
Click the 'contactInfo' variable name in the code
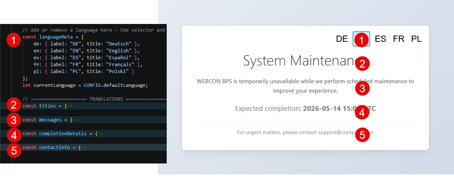click(x=54, y=147)
